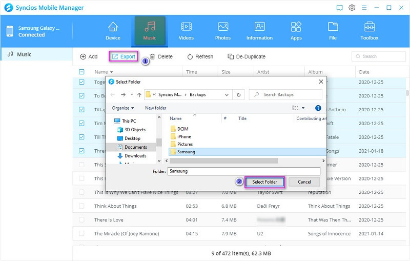Select Music in the left sidebar
Viewport: 410px width, 261px height.
coord(36,54)
